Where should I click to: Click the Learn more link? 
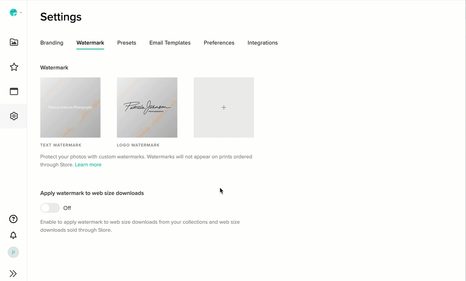pos(88,164)
